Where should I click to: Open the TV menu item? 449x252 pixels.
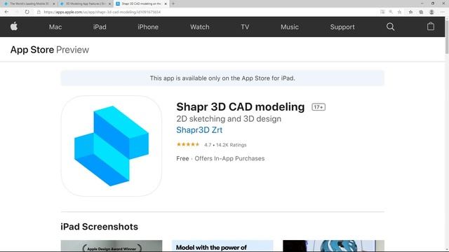[245, 27]
